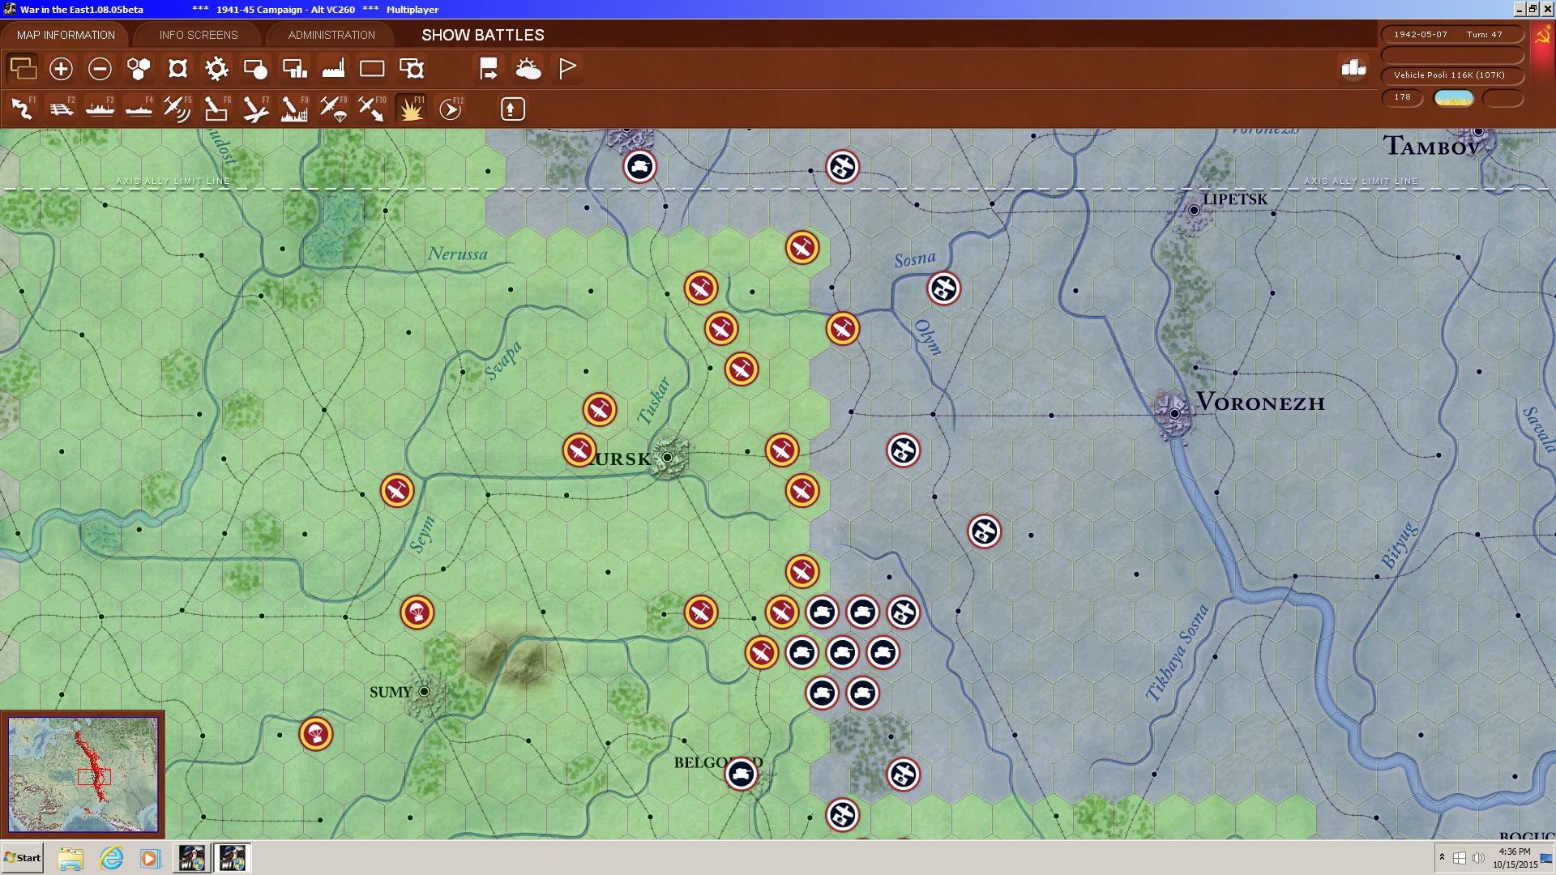
Task: Click the zoom out minus icon
Action: point(100,69)
